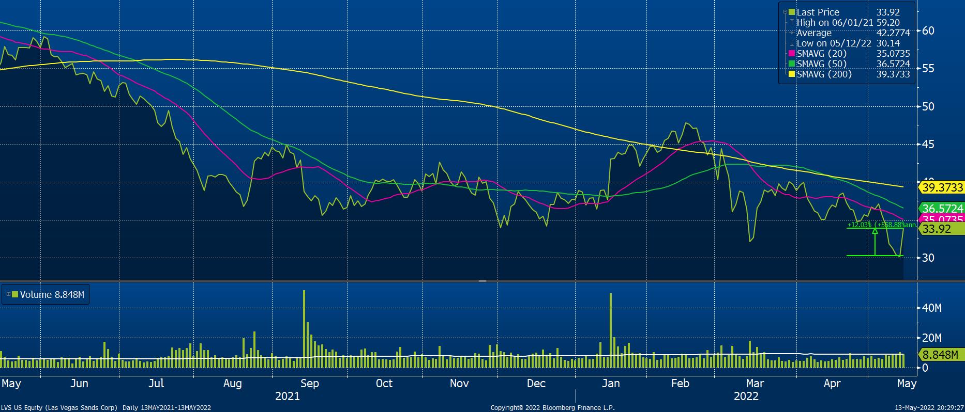Click the yellow SMAVG (200) swatch
This screenshot has width=965, height=412.
point(791,74)
